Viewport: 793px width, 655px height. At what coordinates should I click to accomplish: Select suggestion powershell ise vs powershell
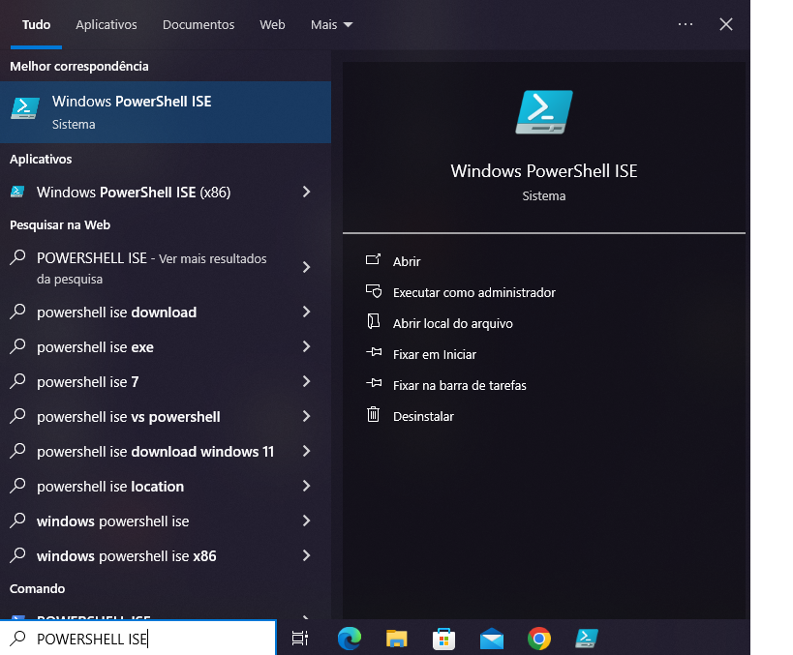[166, 417]
